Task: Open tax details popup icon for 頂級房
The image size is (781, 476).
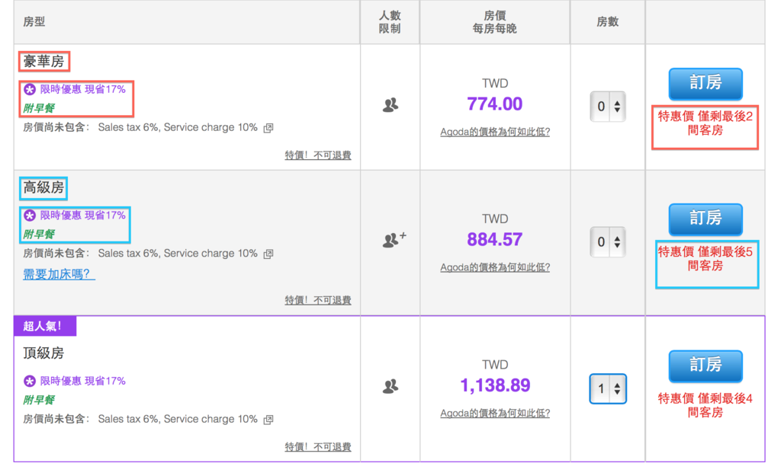Action: (268, 420)
